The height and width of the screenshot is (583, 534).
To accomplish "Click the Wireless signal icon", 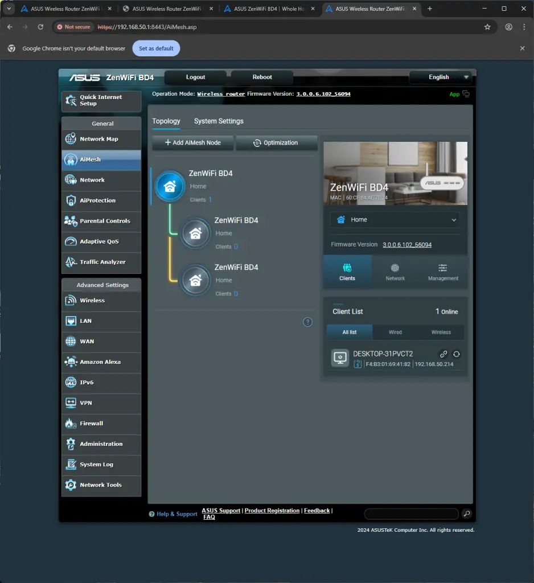I will click(x=71, y=301).
